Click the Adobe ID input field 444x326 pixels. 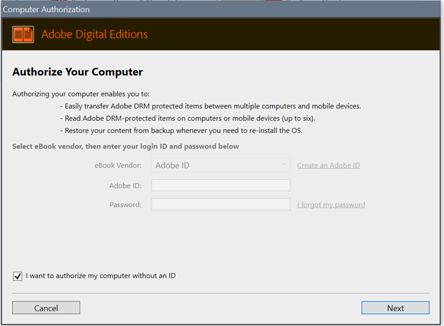coord(221,185)
